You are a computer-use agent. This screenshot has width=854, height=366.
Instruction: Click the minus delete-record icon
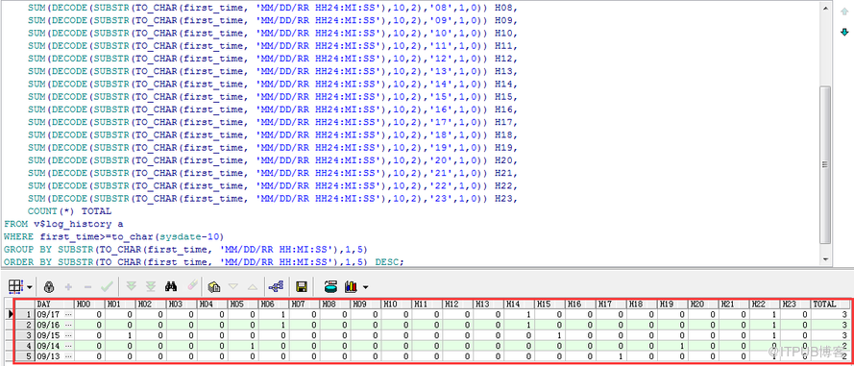tap(87, 286)
